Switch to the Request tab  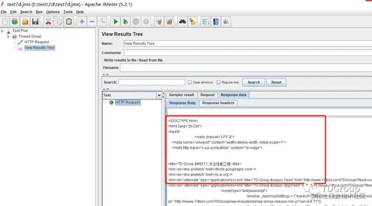coord(207,95)
